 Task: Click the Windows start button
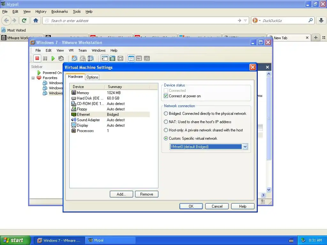(x=15, y=240)
